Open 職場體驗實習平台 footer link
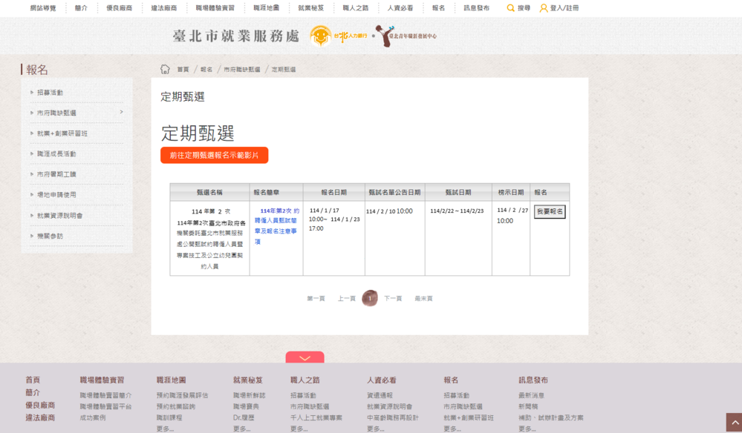Screen dimensions: 742x433 point(105,406)
